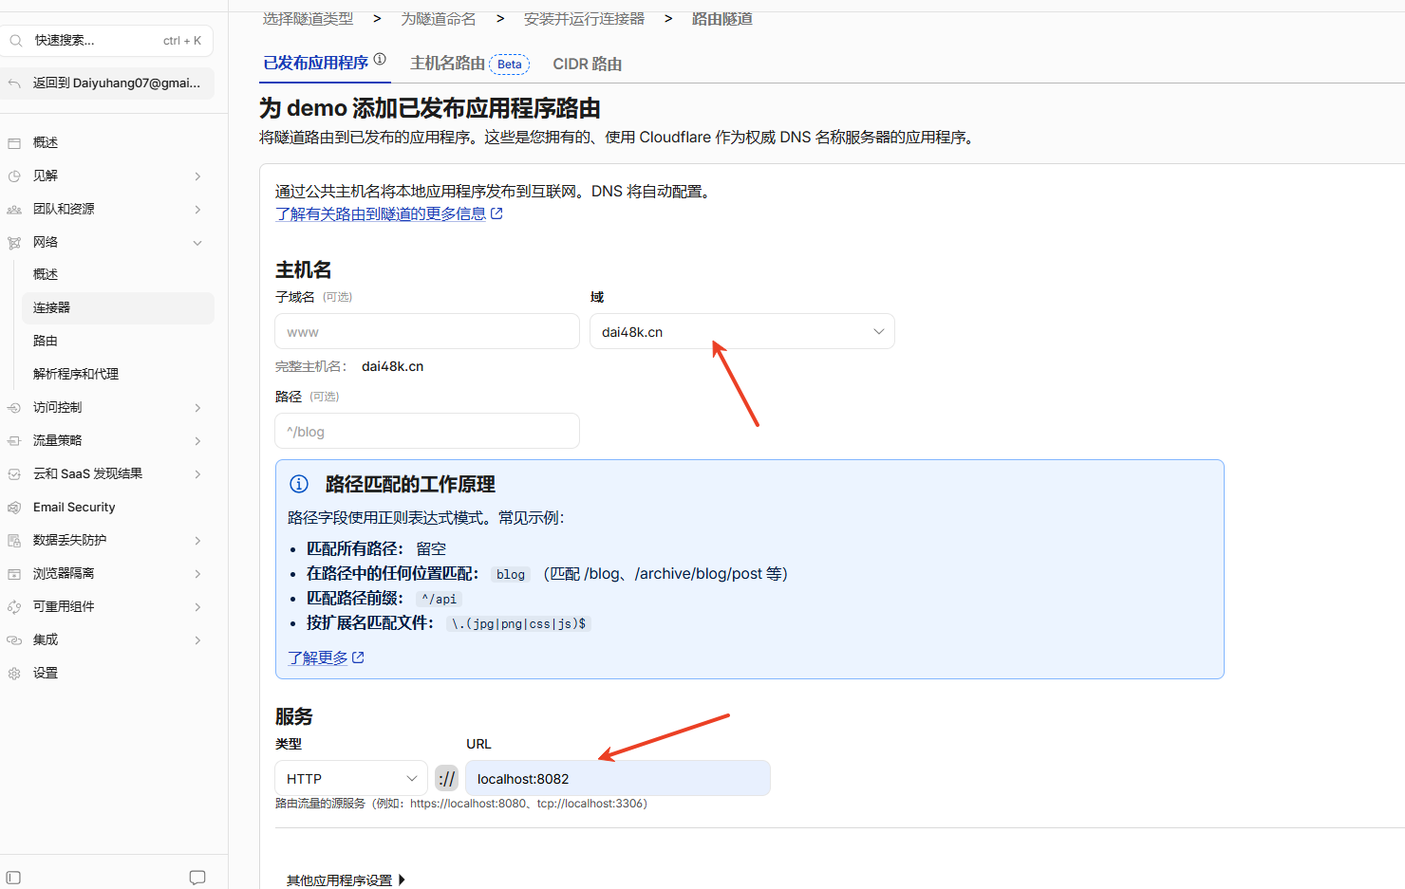Click the feedback chat bubble icon

point(197,878)
